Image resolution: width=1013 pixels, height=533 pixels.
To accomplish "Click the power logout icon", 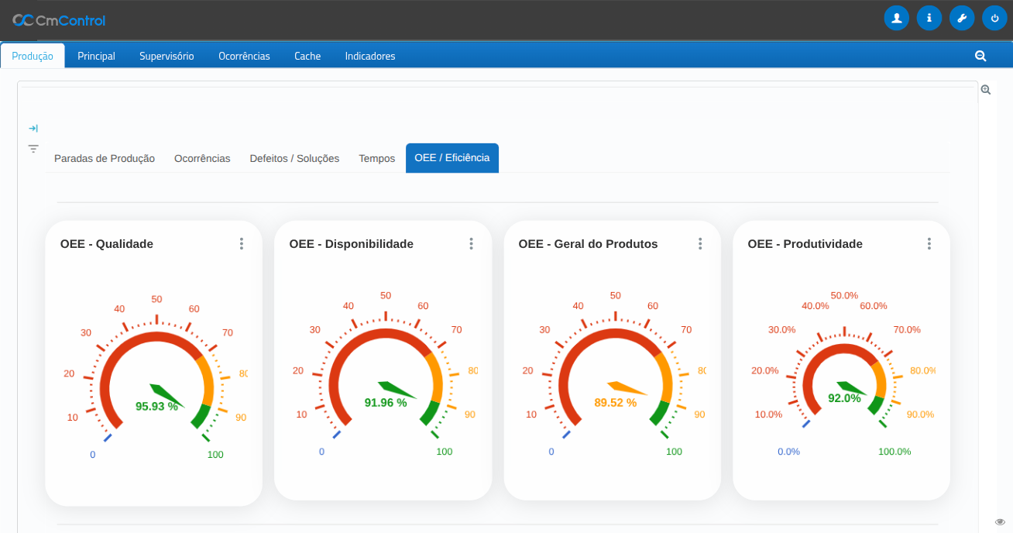I will [994, 18].
